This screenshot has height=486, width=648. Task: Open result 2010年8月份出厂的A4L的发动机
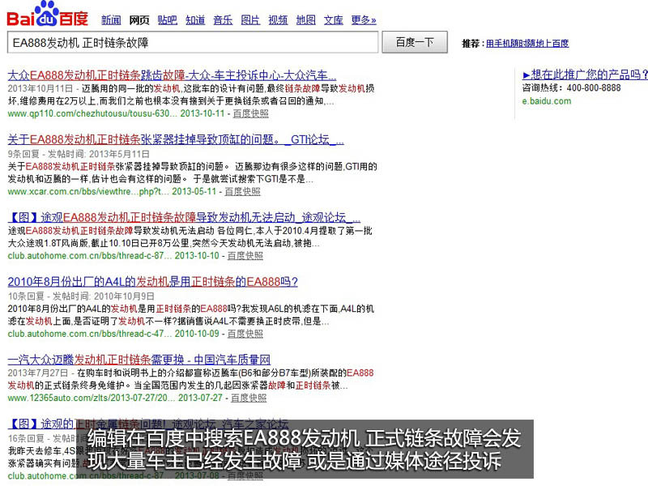pyautogui.click(x=152, y=282)
